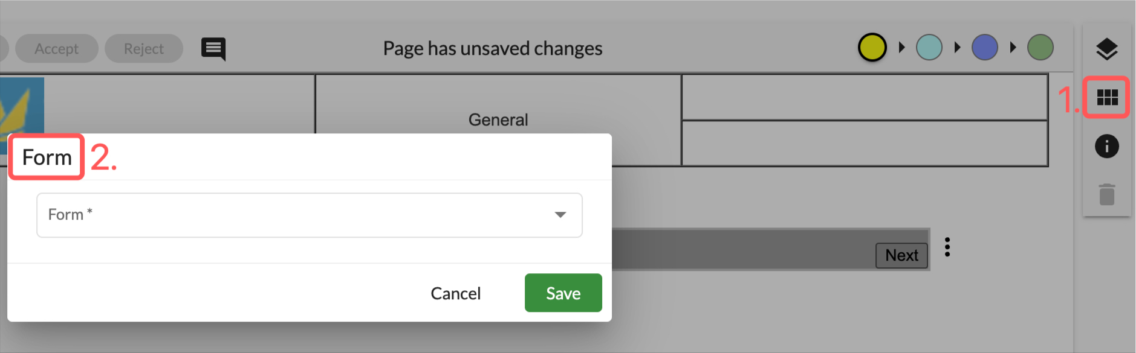
Task: Save the Form dialog
Action: [x=562, y=293]
